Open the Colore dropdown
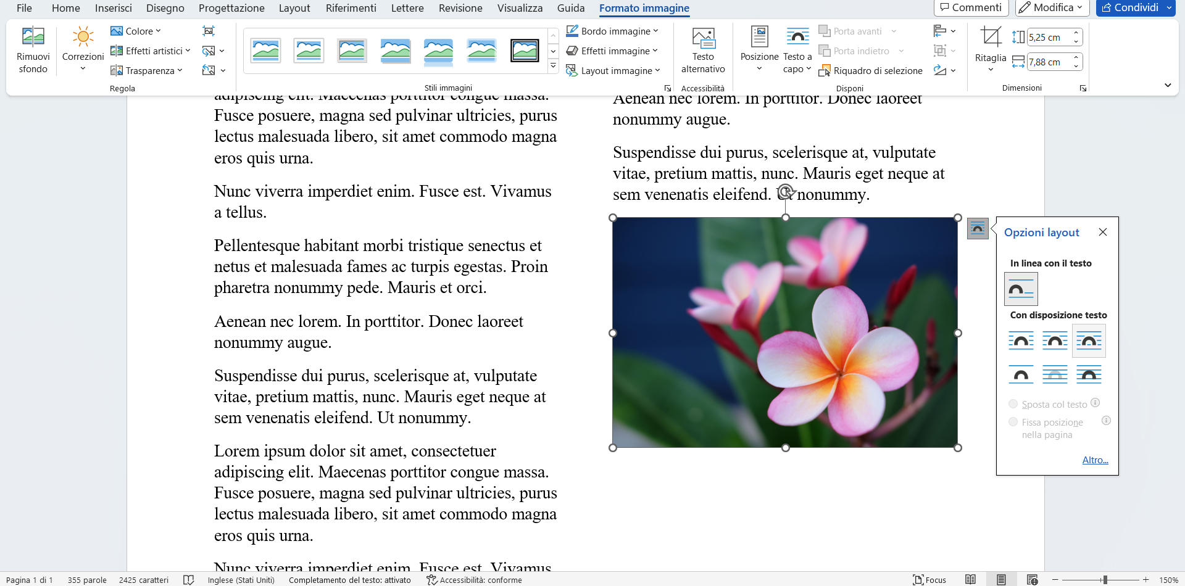 tap(136, 30)
